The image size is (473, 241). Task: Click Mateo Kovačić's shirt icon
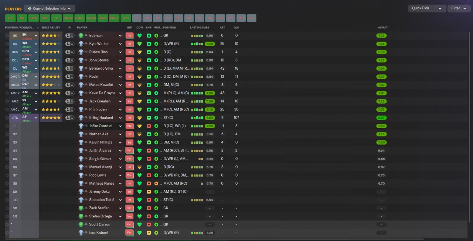coord(81,85)
